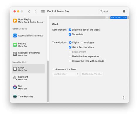Show all preferences grid icon
This screenshot has height=116, width=139.
click(x=43, y=11)
